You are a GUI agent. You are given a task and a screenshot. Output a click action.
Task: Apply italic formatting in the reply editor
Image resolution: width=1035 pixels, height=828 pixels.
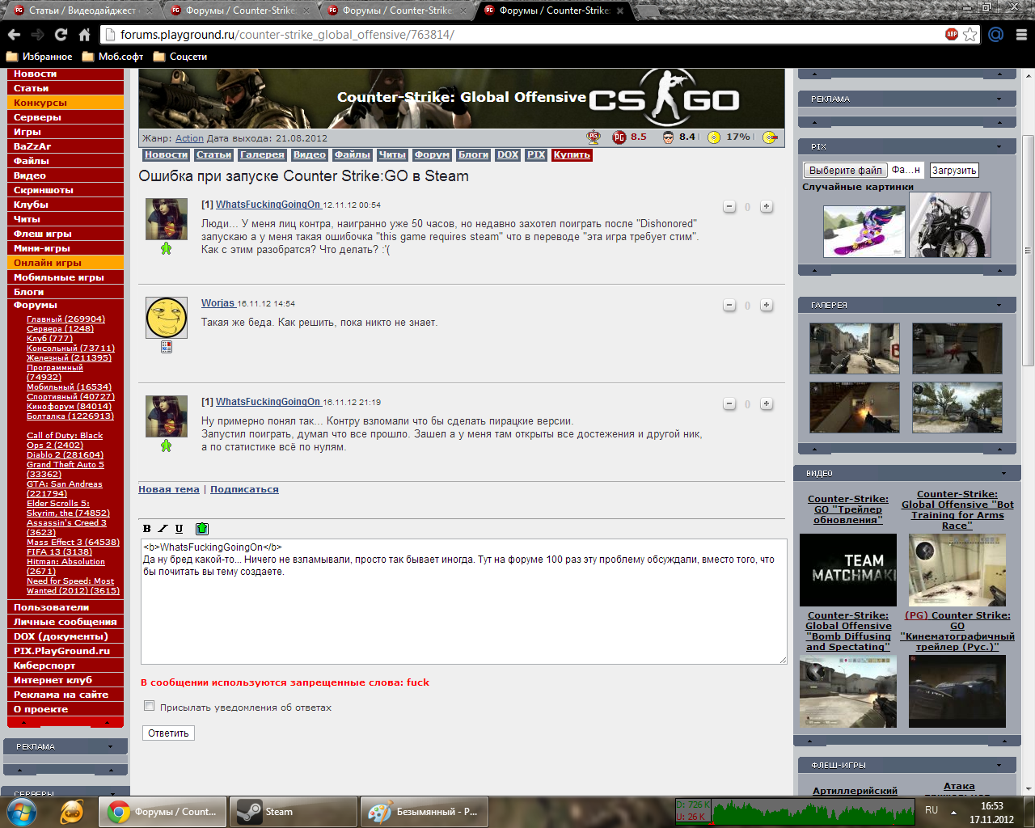coord(163,529)
